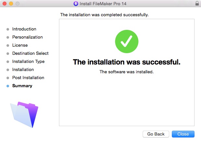Click the installer download icon in title
Viewport: 201px width, 142px height.
(76, 4)
